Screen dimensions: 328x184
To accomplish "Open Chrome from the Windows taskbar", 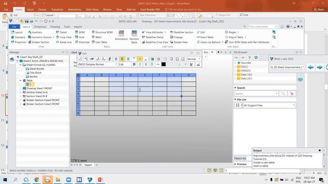I will click(37, 179).
